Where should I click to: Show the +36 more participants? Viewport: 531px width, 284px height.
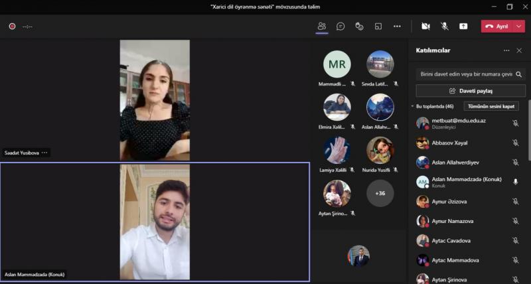(380, 193)
